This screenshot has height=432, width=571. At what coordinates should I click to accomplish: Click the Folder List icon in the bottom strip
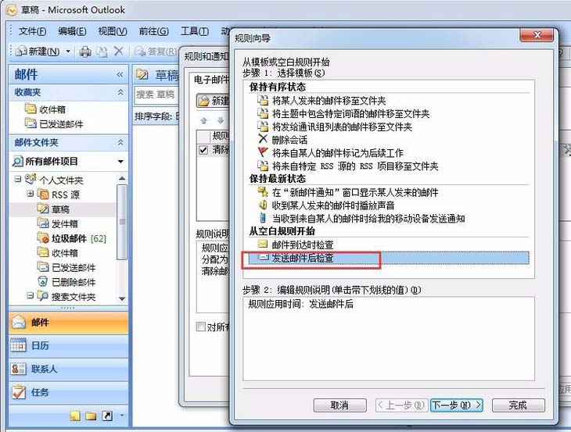coord(91,416)
